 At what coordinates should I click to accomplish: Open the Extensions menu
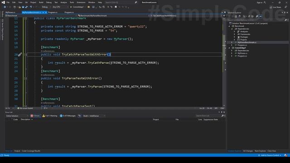81,2
